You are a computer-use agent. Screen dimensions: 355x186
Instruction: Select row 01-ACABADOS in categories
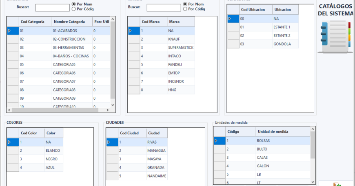pyautogui.click(x=59, y=31)
